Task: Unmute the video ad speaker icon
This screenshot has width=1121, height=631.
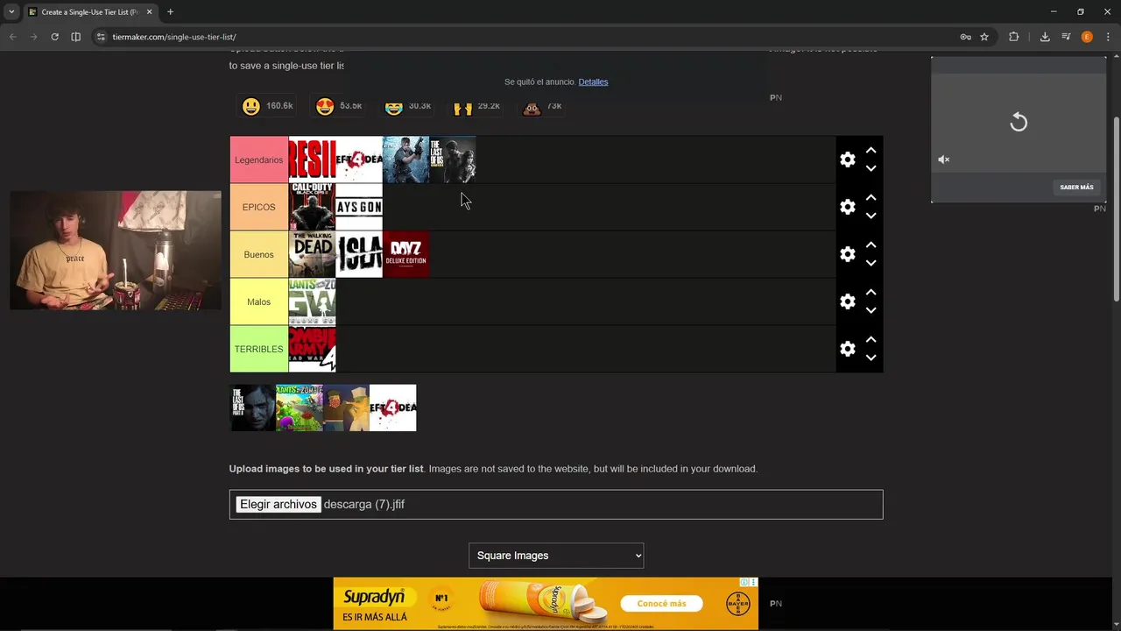Action: tap(944, 160)
